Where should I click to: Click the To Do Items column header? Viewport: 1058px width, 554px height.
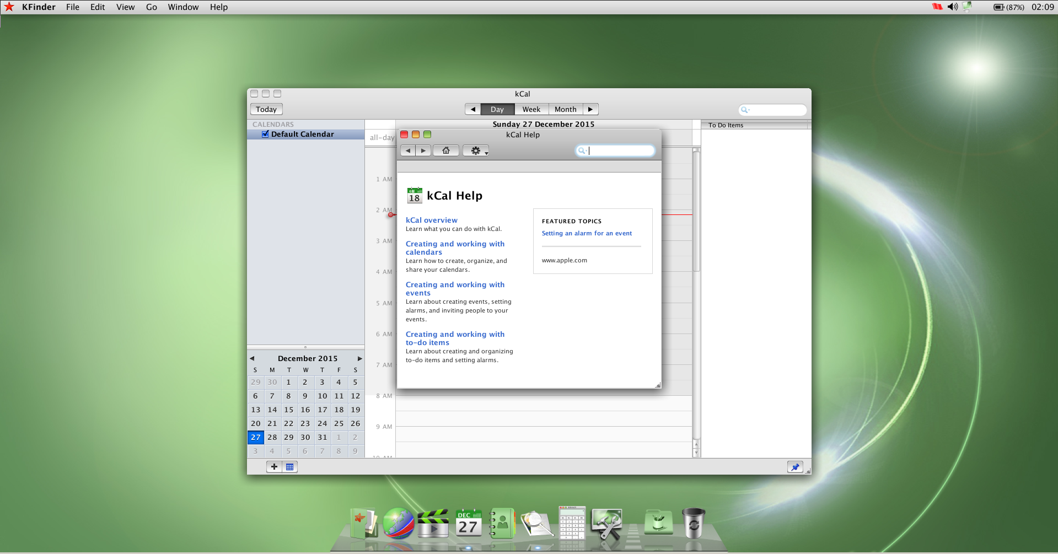(754, 125)
